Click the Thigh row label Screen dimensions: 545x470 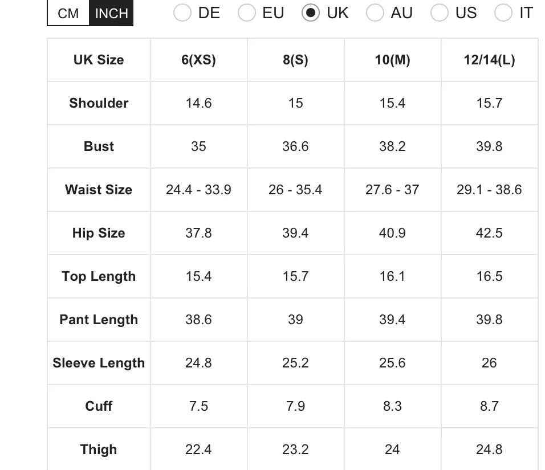[98, 449]
